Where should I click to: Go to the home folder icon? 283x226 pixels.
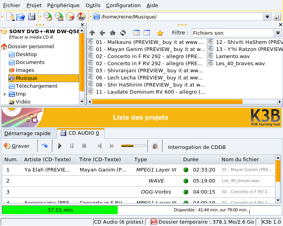click(x=113, y=33)
